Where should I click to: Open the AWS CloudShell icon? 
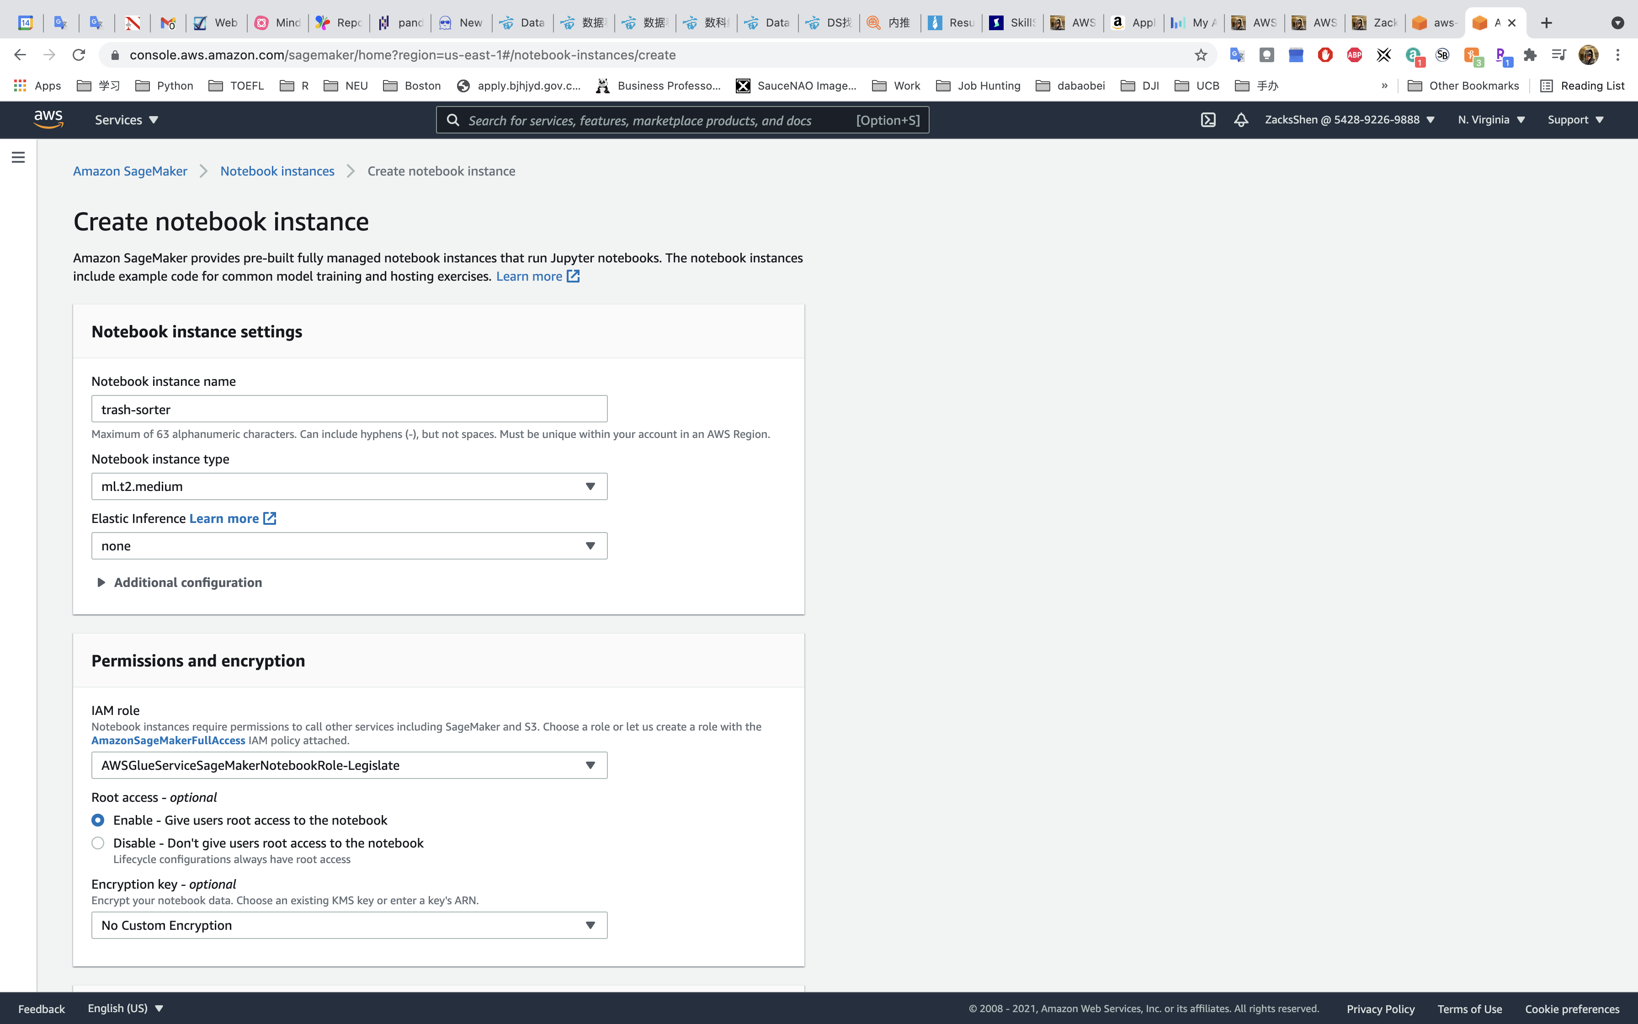pyautogui.click(x=1208, y=120)
